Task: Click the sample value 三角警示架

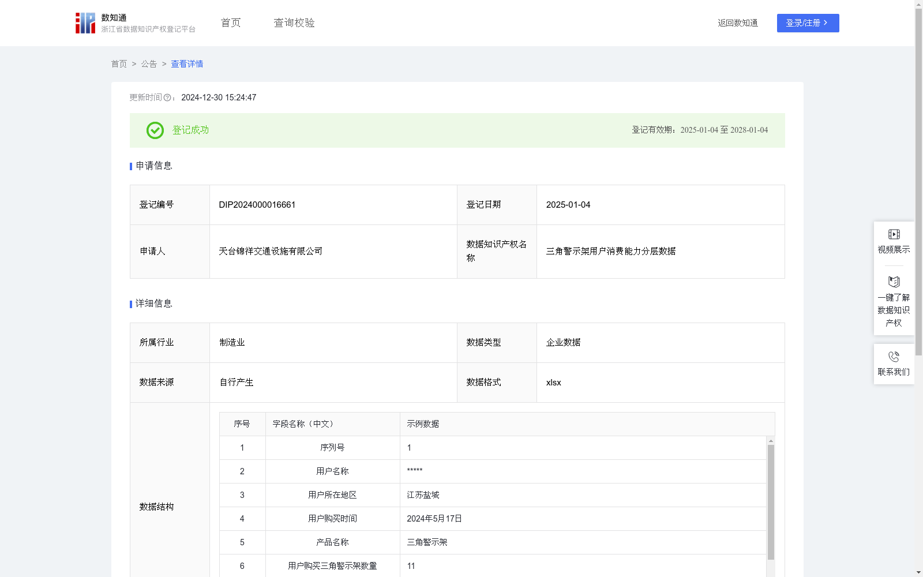Action: point(427,542)
